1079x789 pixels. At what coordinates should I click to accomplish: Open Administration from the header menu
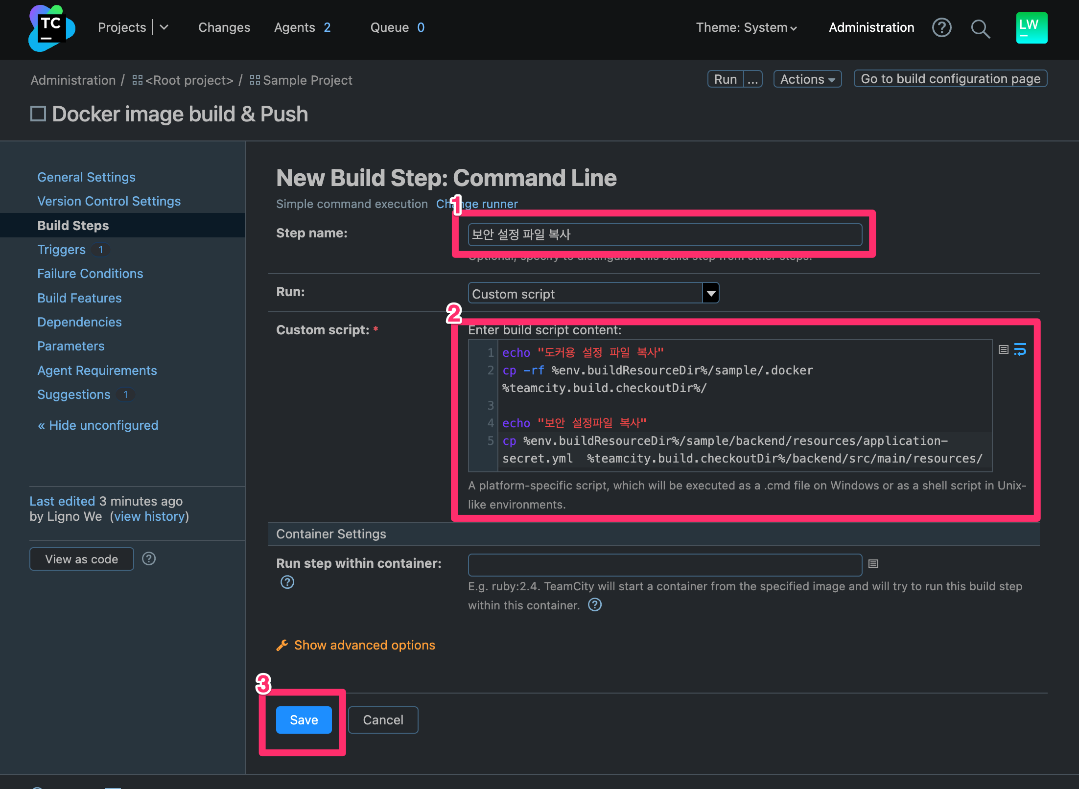871,27
